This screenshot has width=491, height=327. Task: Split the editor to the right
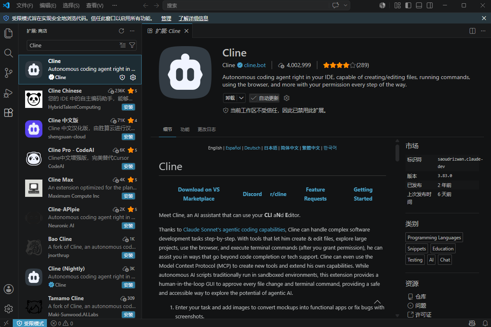(x=472, y=31)
